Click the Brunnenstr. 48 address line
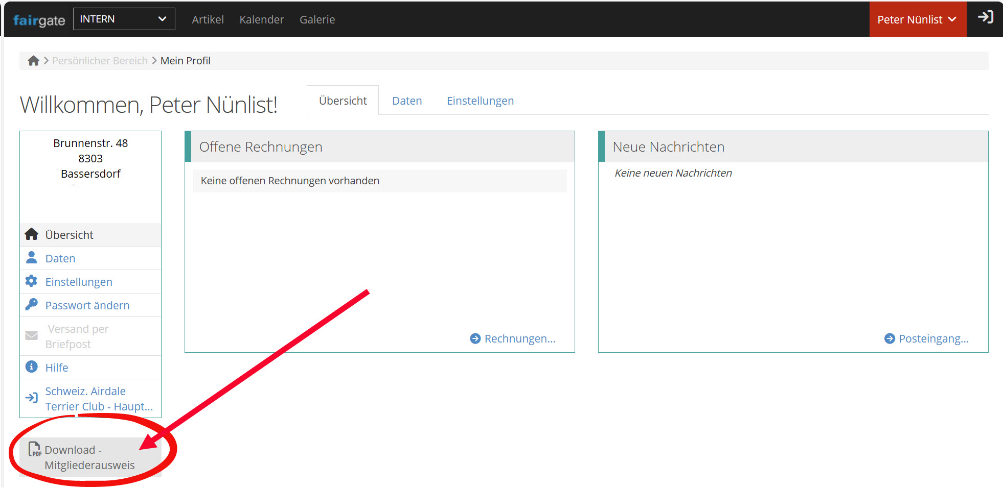This screenshot has height=488, width=1003. tap(90, 143)
